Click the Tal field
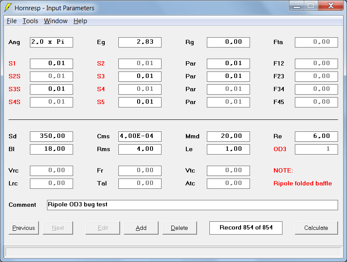This screenshot has width=347, height=262. 140,184
